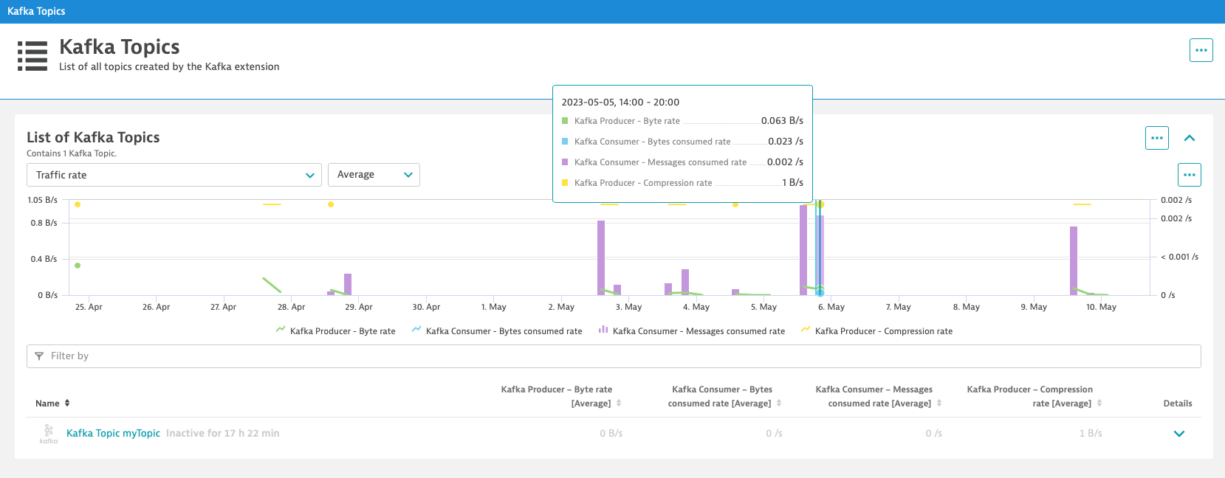This screenshot has height=478, width=1225.
Task: Click the sort arrows next to Name
Action: 67,403
